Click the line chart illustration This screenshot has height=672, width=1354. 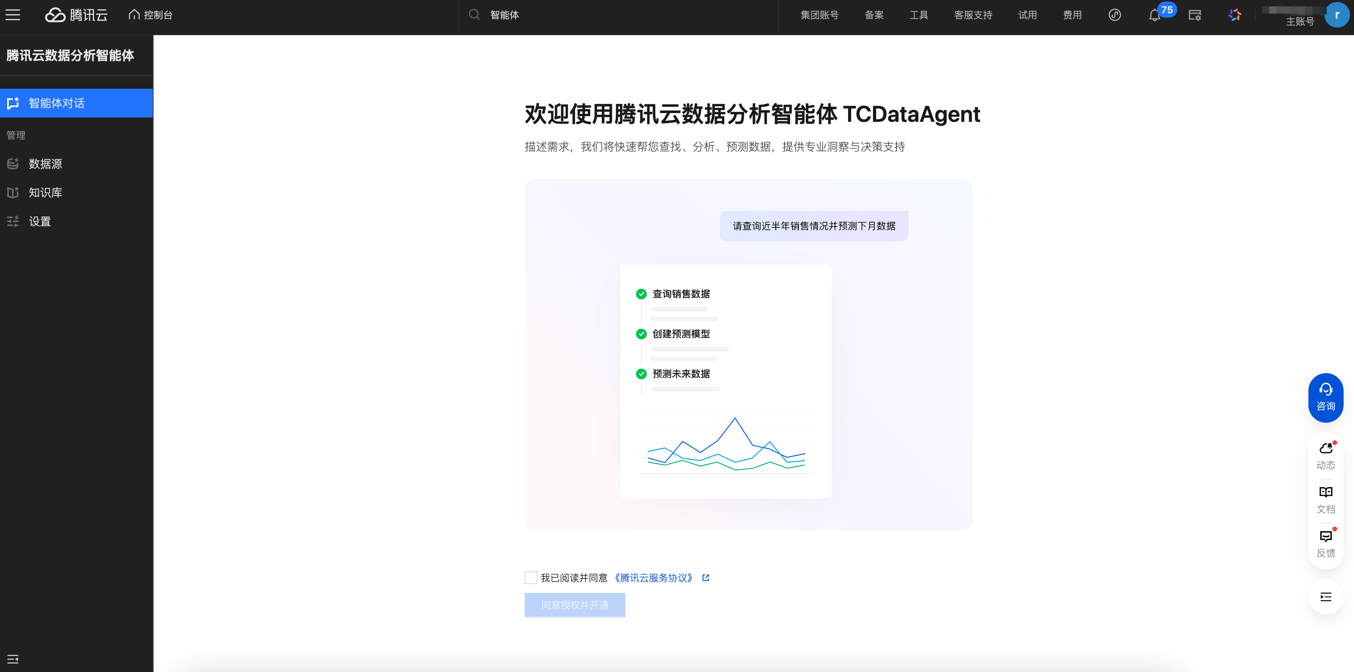(726, 443)
